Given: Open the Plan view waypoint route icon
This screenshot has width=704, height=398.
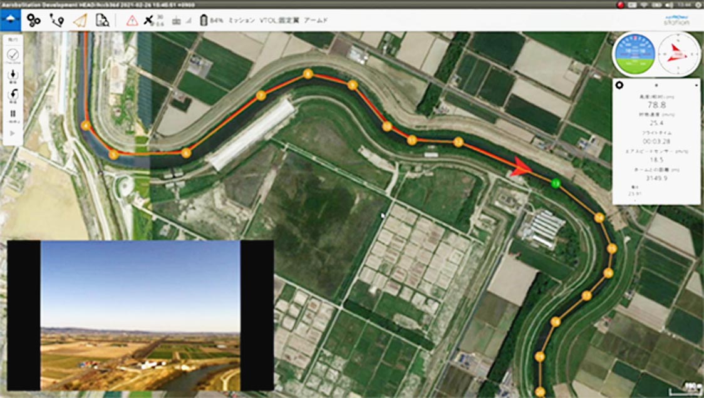Looking at the screenshot, I should [x=56, y=21].
